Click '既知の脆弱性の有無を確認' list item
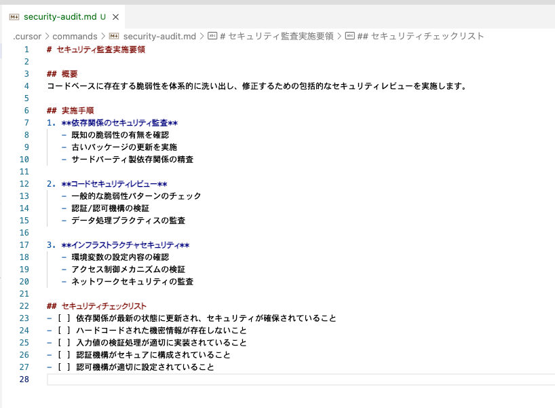This screenshot has height=408, width=555. [x=120, y=135]
